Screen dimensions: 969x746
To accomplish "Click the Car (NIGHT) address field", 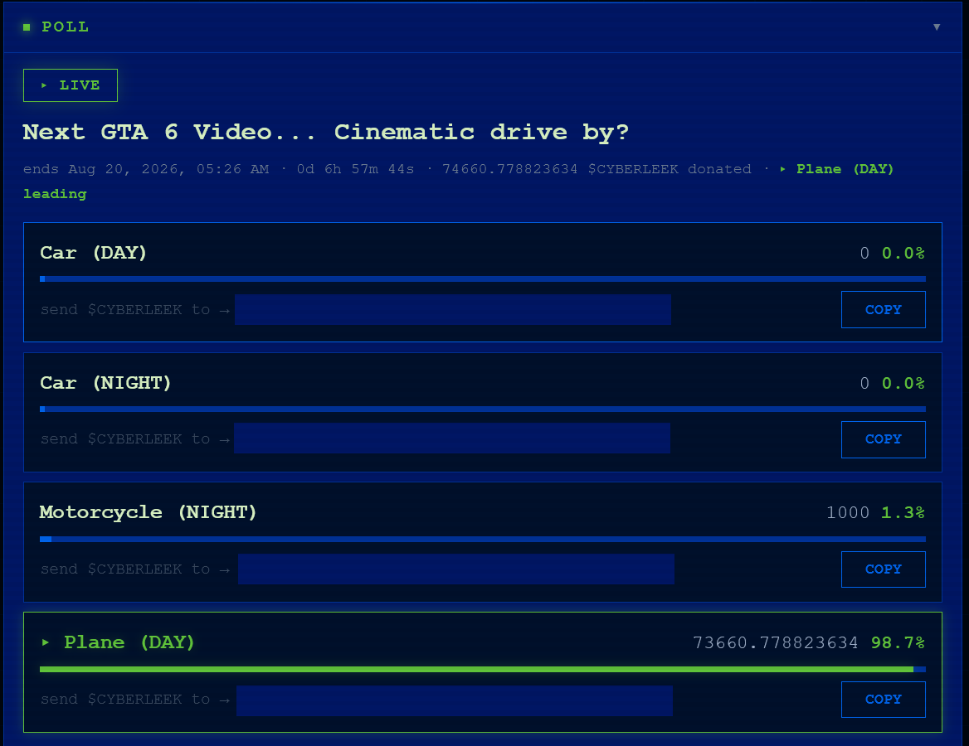I will click(452, 438).
